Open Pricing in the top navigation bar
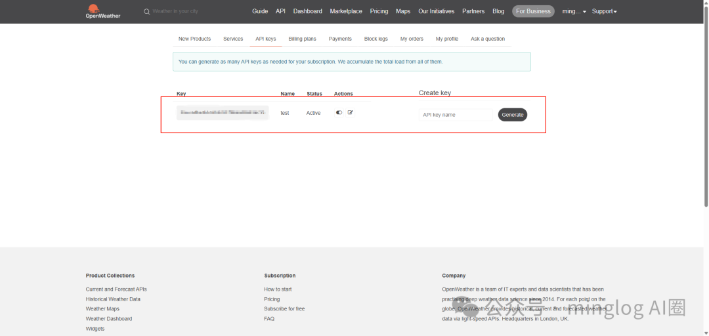This screenshot has width=709, height=336. click(x=379, y=11)
